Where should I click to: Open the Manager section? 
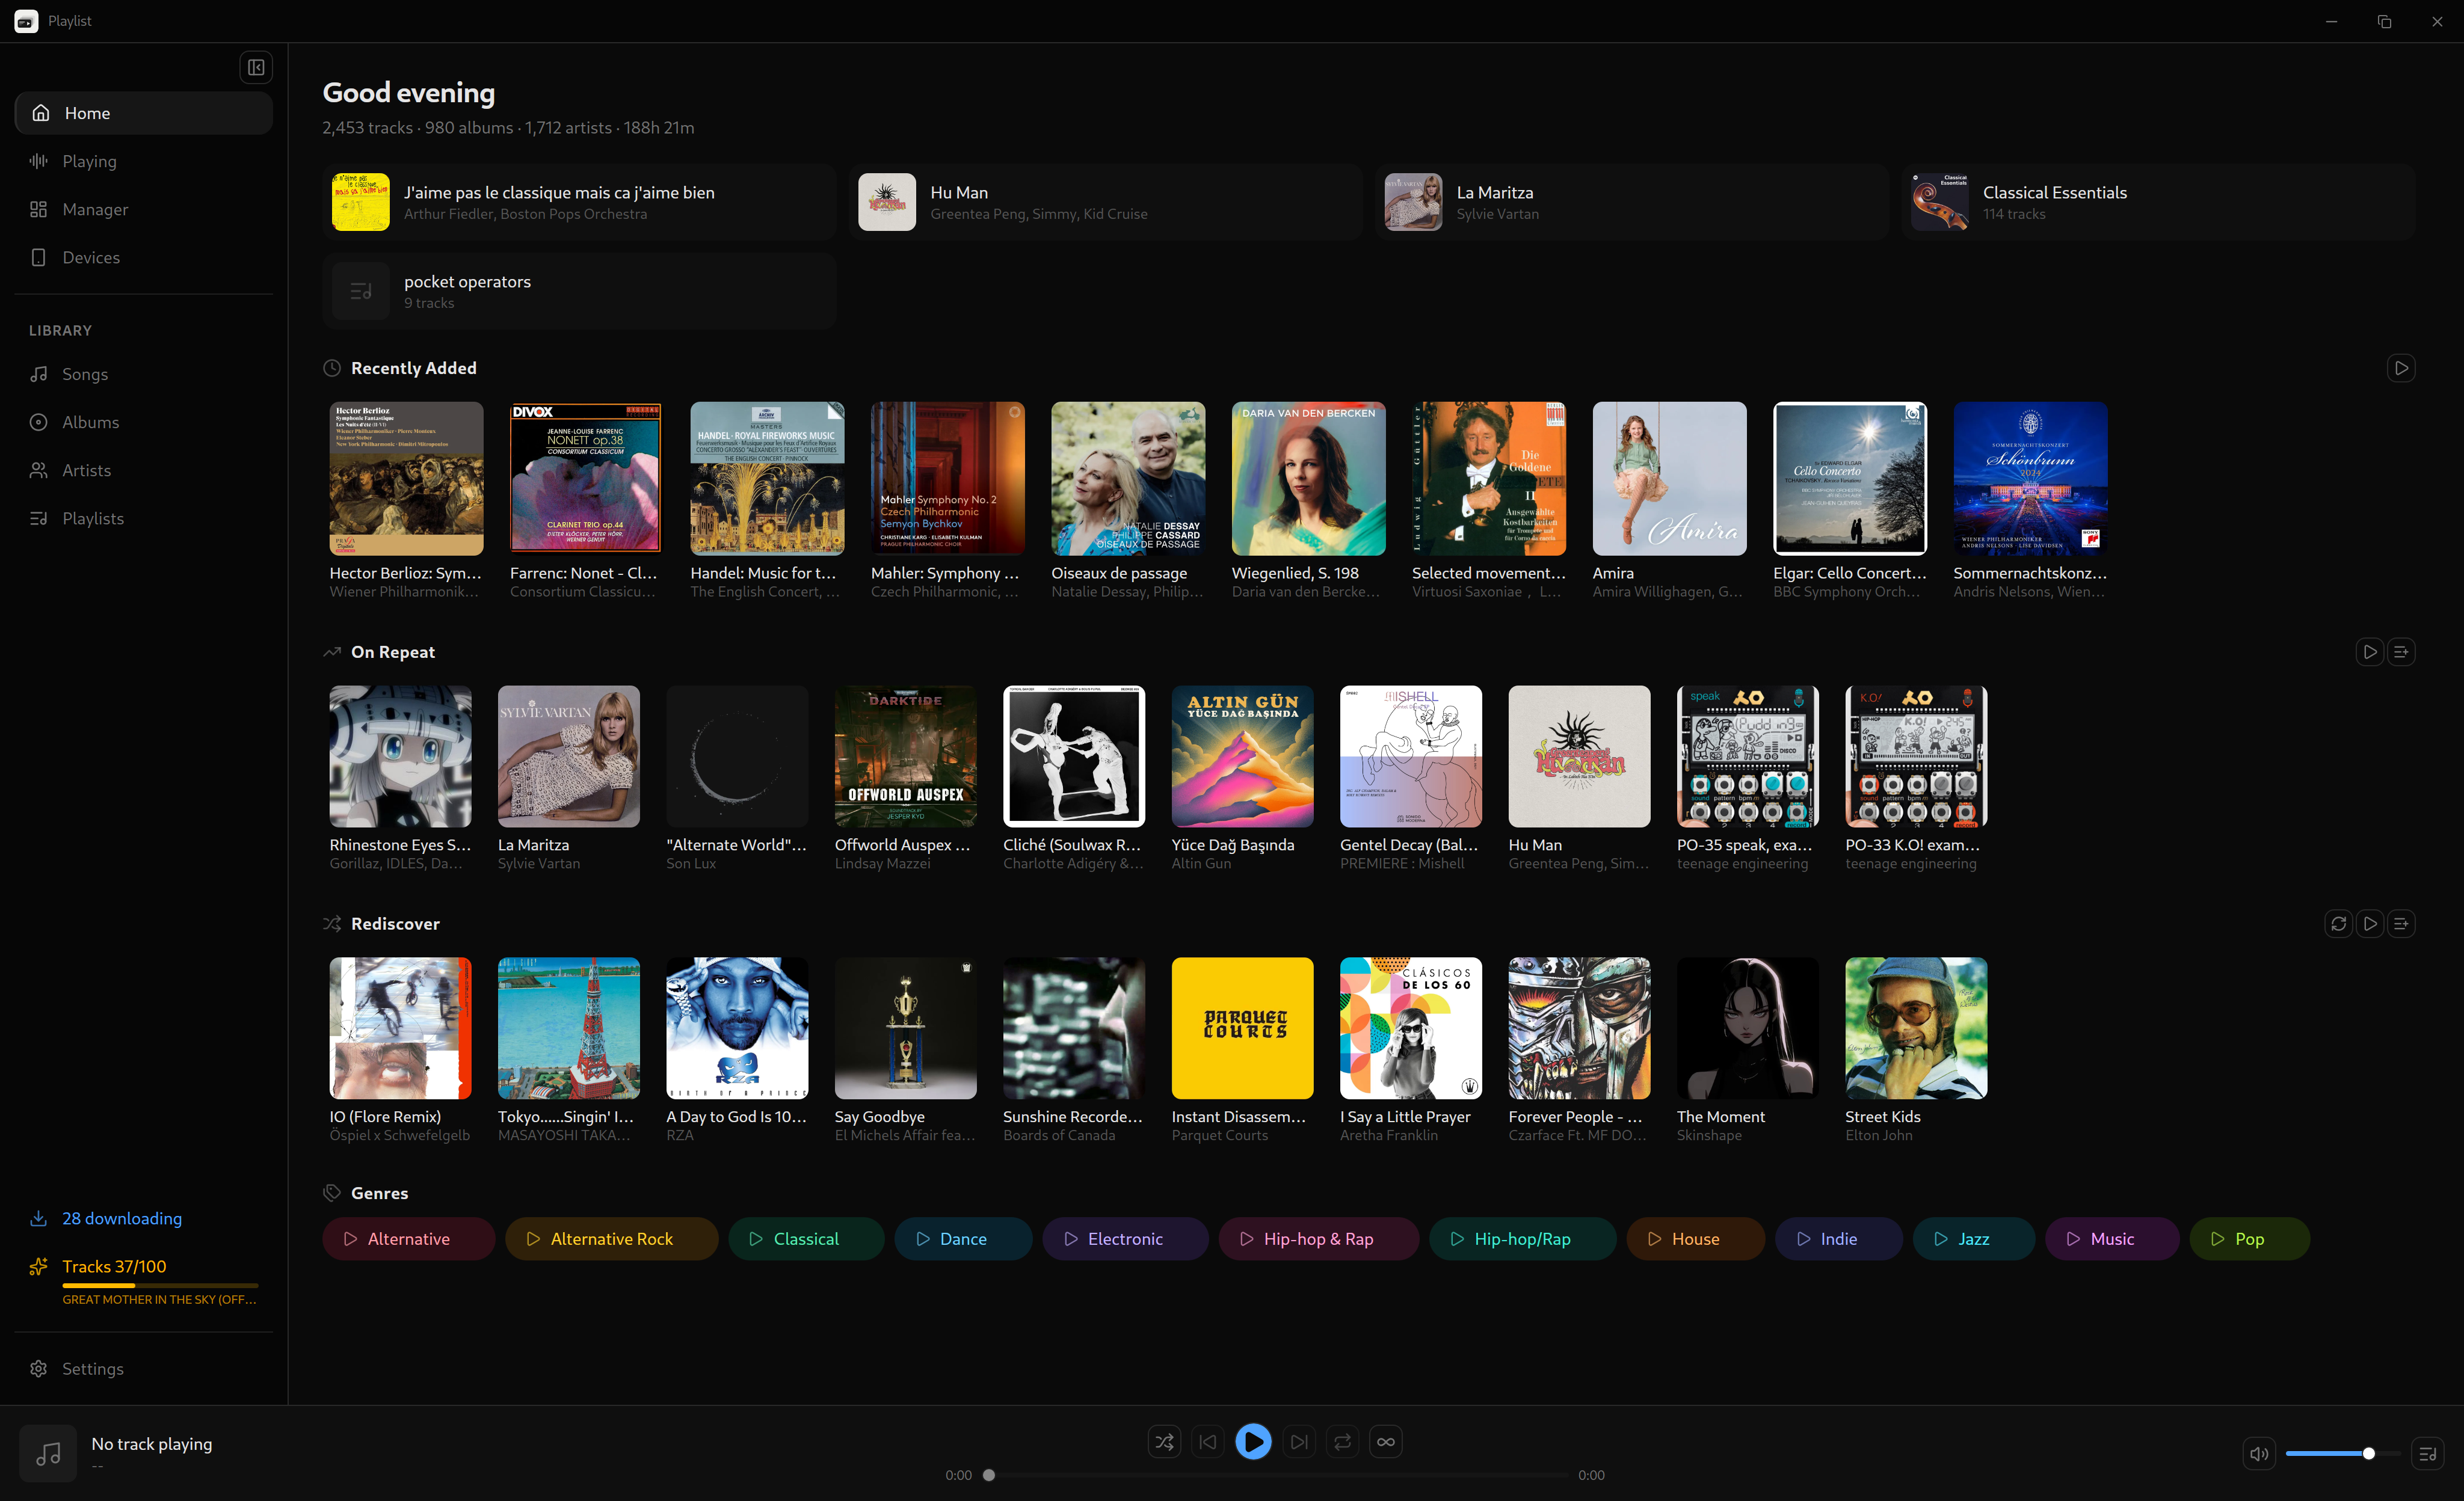coord(95,209)
